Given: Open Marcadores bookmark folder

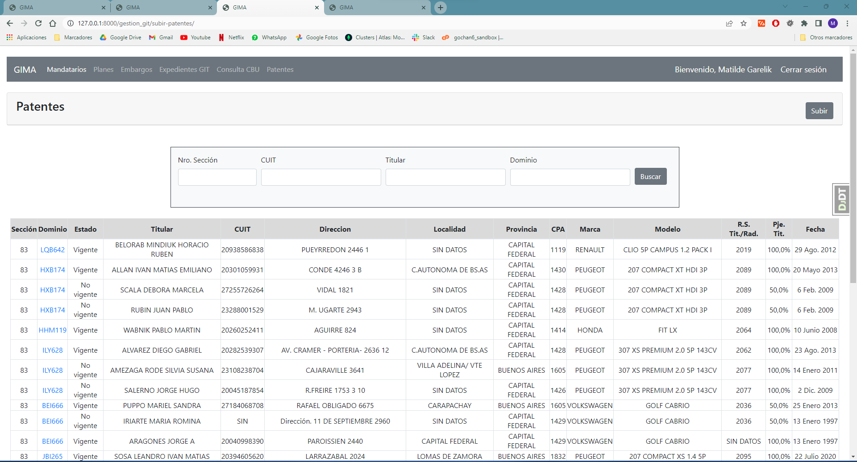Looking at the screenshot, I should click(73, 37).
